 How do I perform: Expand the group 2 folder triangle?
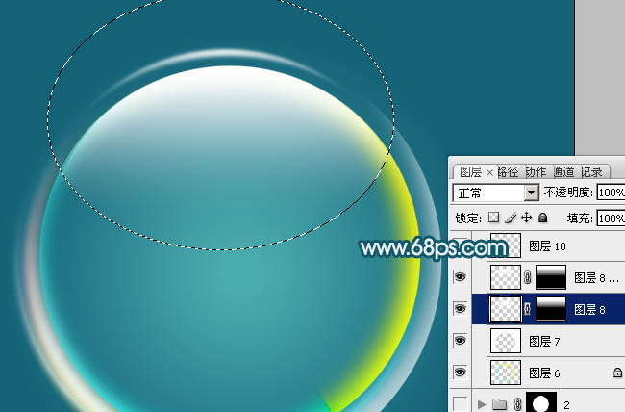(482, 404)
